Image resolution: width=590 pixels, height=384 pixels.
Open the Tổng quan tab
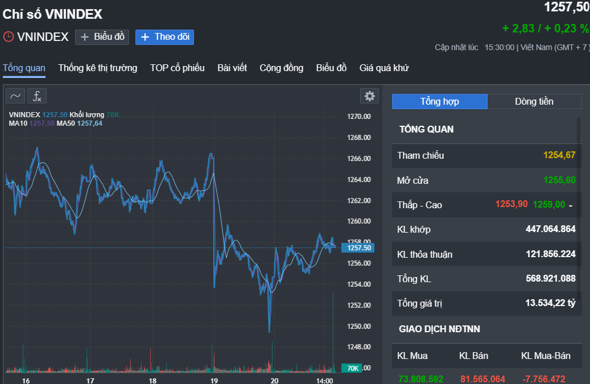[x=24, y=68]
